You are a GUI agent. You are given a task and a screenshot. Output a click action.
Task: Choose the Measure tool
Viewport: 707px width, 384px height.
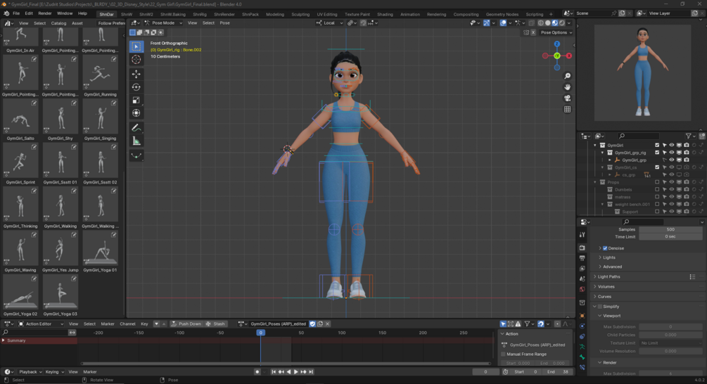pos(136,141)
